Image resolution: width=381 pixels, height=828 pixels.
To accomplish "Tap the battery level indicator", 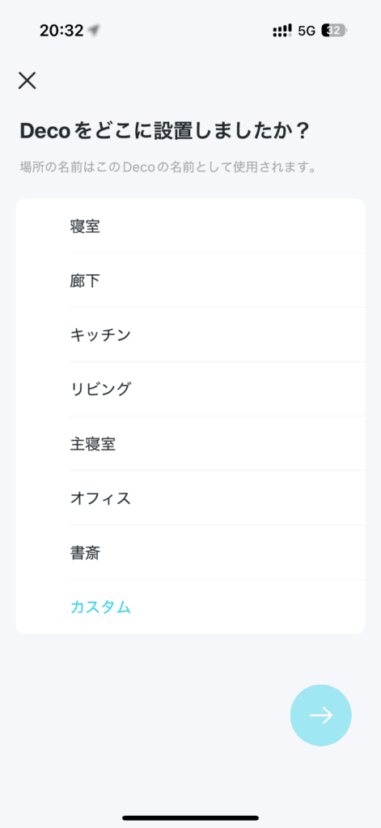I will 335,31.
